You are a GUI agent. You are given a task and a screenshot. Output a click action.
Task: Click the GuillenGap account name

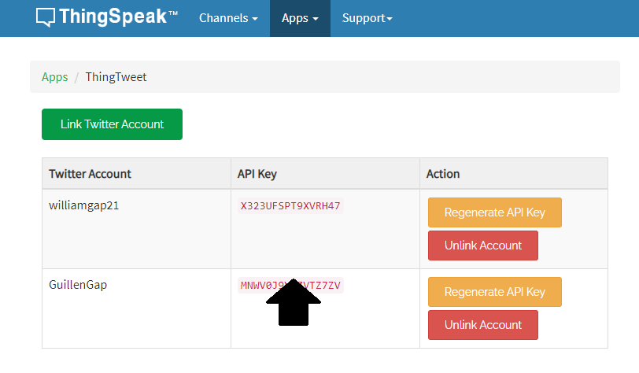pos(78,285)
